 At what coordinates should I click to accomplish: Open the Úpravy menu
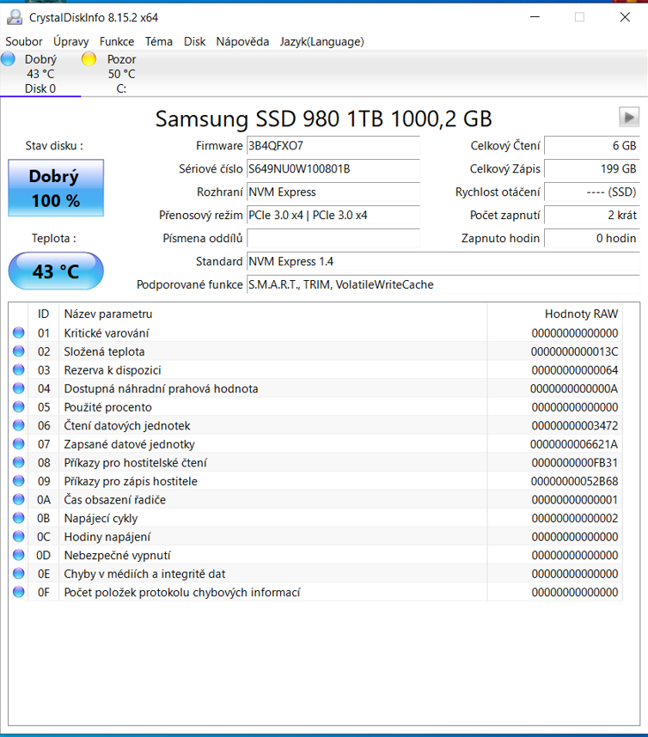70,41
